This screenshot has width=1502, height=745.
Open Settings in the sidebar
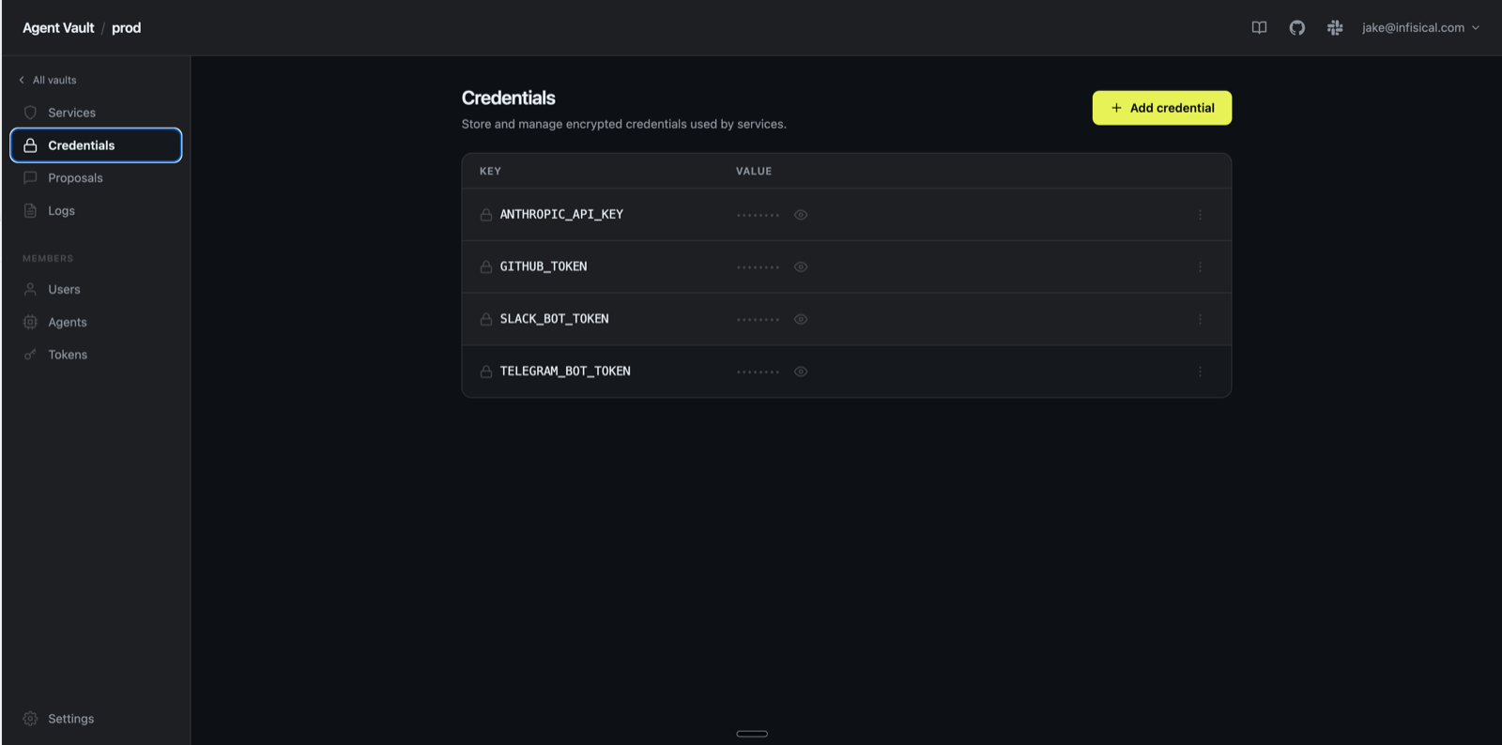point(96,719)
